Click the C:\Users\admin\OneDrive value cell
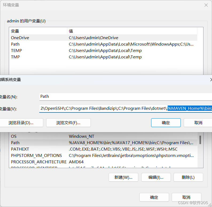This screenshot has height=207, width=212. click(93, 38)
